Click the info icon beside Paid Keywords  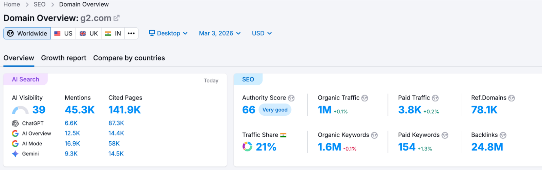click(x=445, y=135)
